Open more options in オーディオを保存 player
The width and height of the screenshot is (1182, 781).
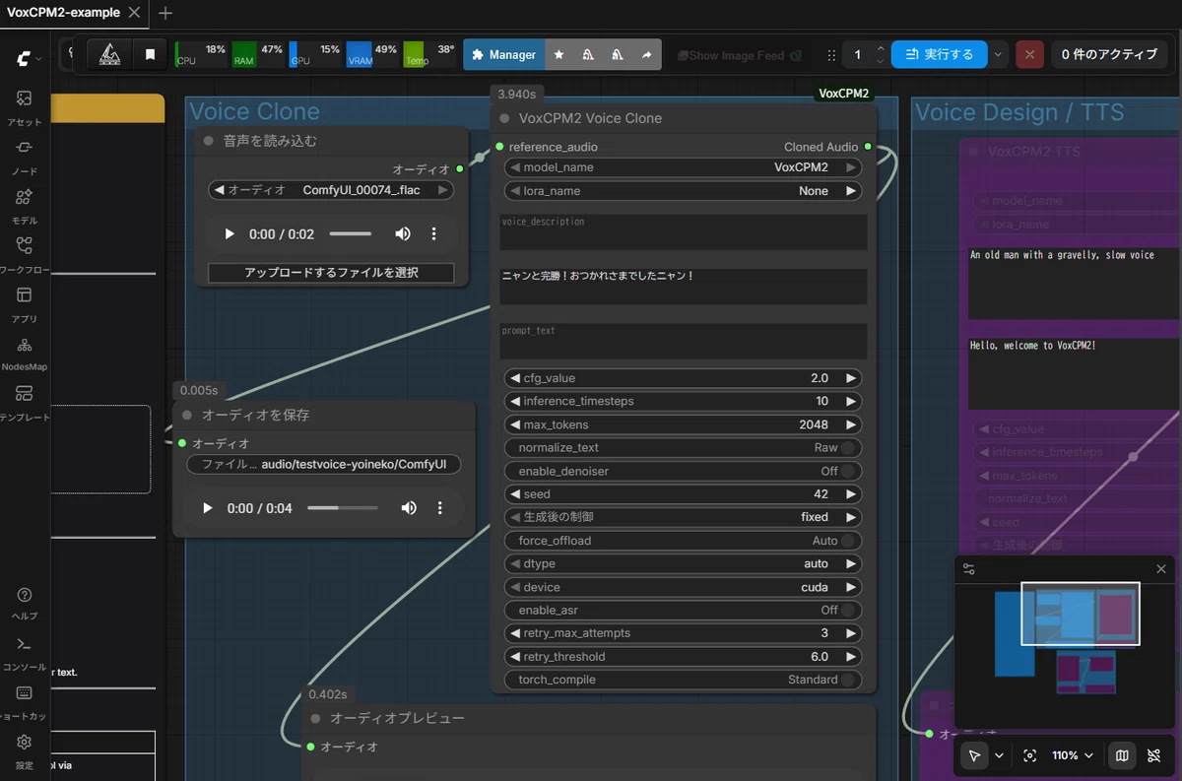tap(439, 508)
